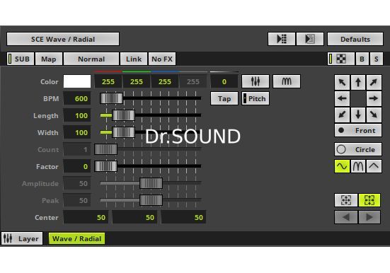Select the sine wave shape icon
Screen dimensions: 390x273
pos(343,166)
